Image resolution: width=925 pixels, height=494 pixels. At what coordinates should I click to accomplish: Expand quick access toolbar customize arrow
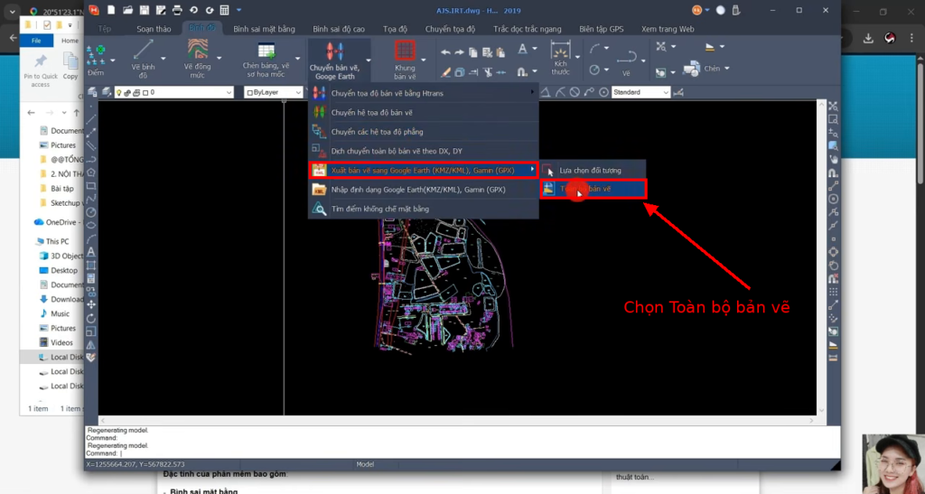point(238,10)
